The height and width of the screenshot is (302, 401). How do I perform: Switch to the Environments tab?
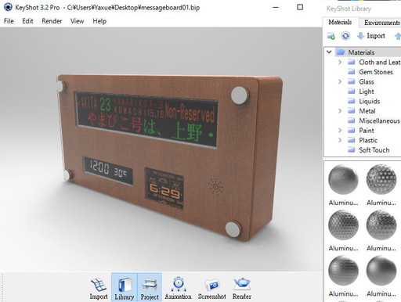(381, 23)
